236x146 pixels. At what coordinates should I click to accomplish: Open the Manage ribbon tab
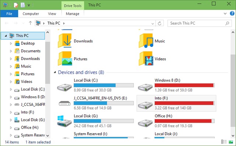pyautogui.click(x=73, y=14)
